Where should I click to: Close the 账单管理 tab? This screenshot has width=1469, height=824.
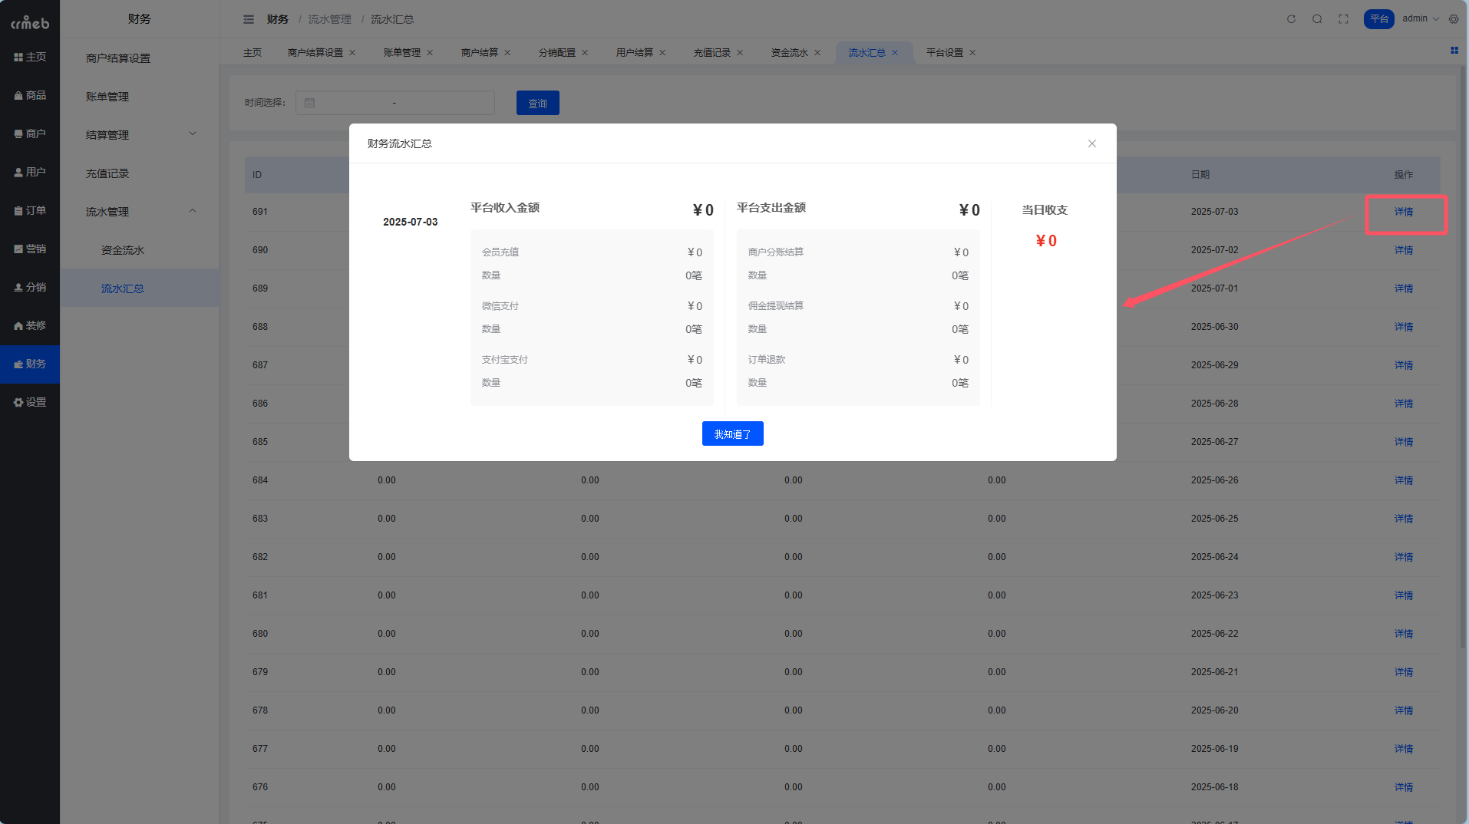430,53
